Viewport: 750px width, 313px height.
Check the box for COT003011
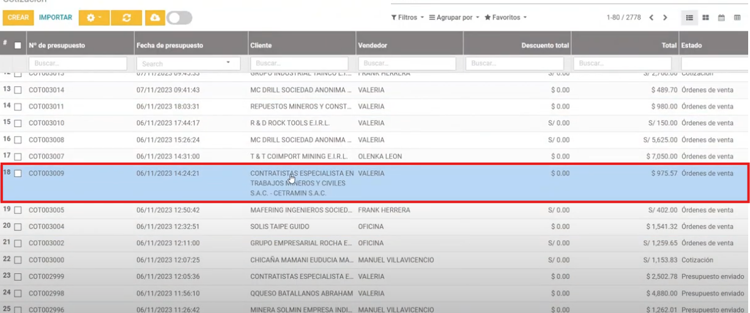[18, 106]
